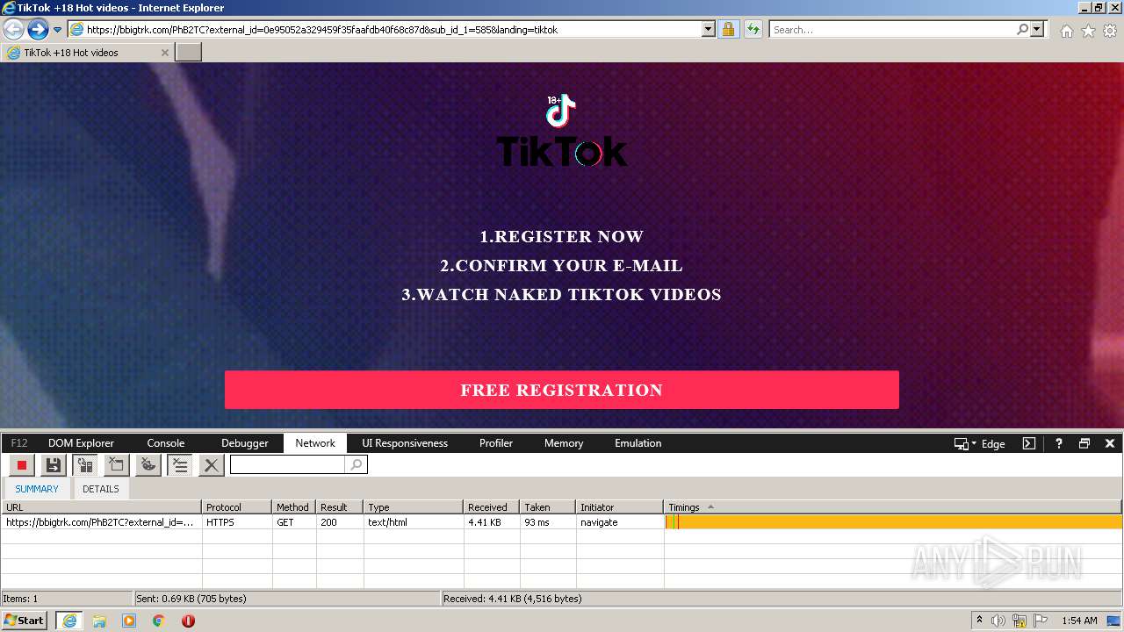The width and height of the screenshot is (1124, 632).
Task: Sort requests by URL column header
Action: point(101,507)
